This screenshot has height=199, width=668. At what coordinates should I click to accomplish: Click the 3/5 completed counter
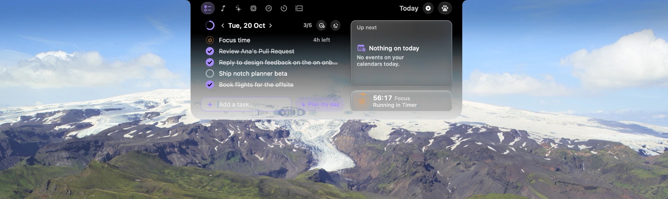coord(308,25)
